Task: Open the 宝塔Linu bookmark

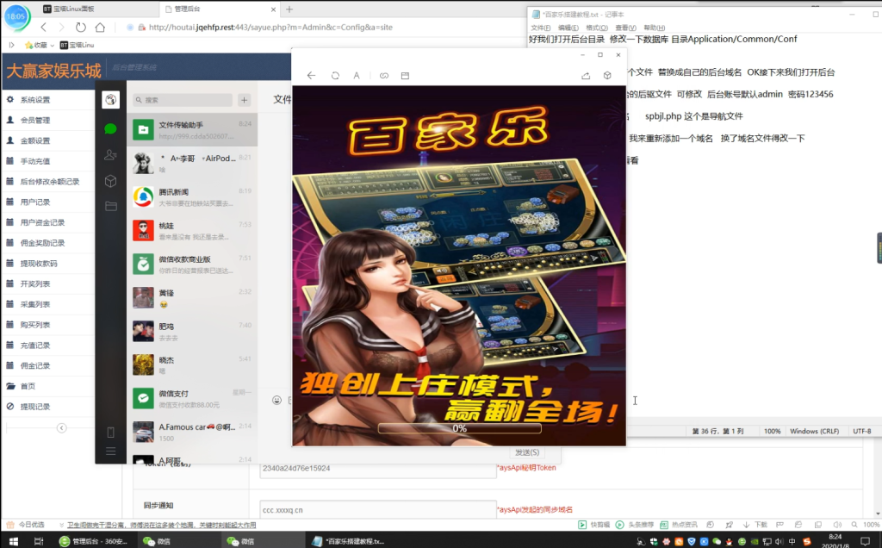Action: tap(77, 45)
